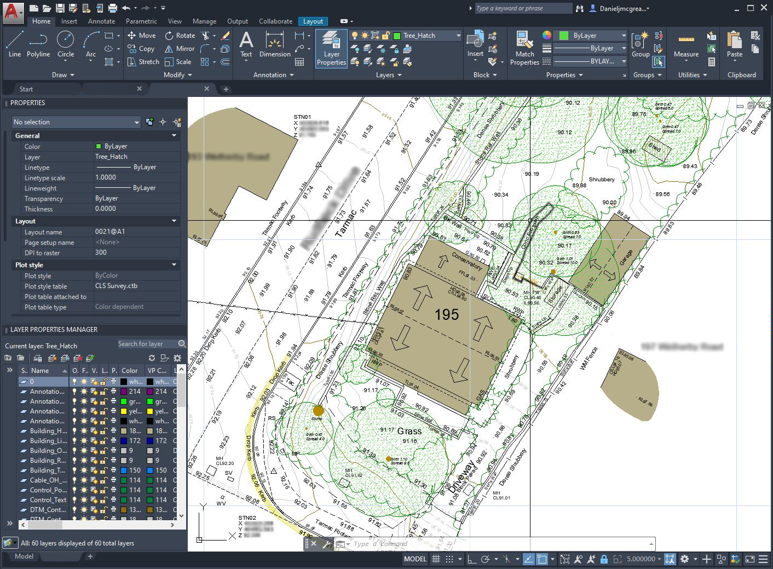Open the Layer Properties panel button
This screenshot has height=569, width=773.
pos(331,48)
